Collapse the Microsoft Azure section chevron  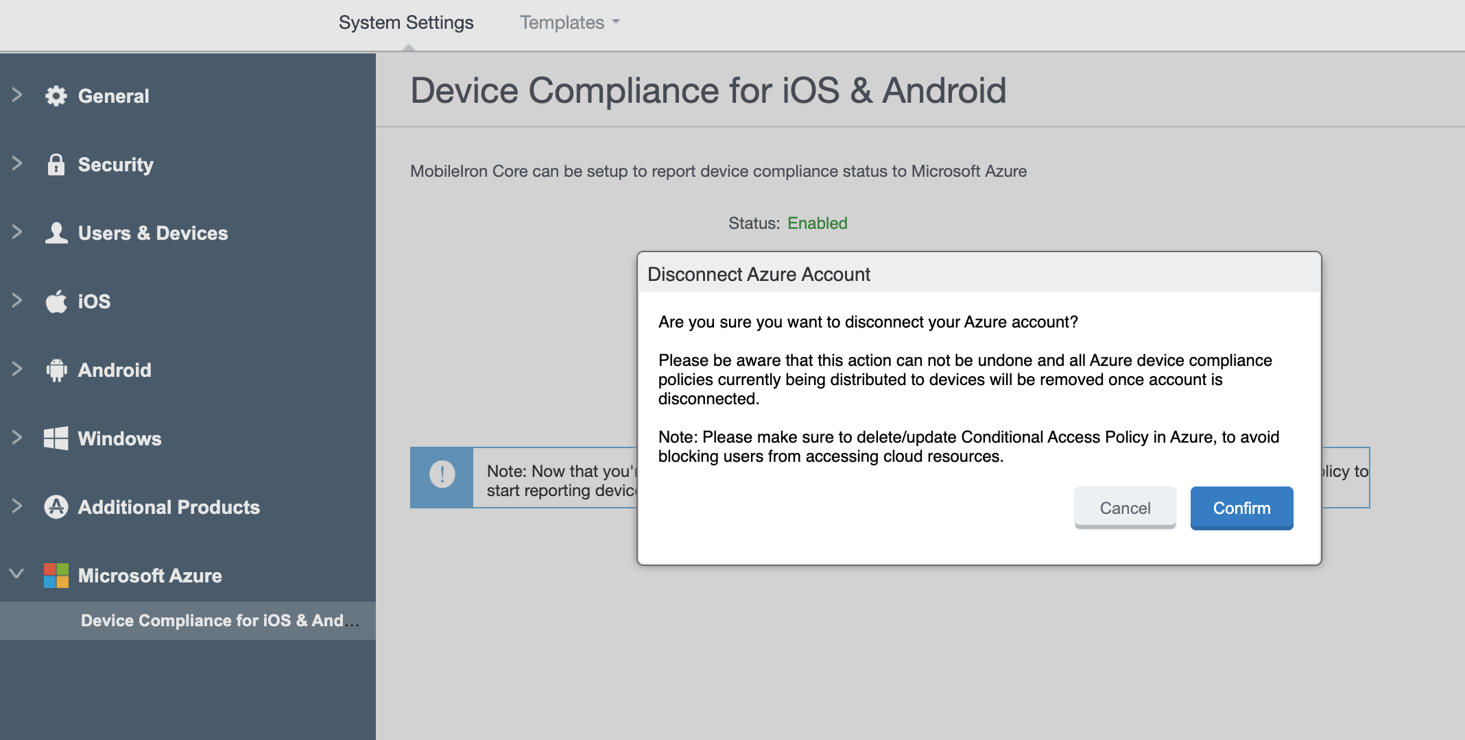click(17, 573)
